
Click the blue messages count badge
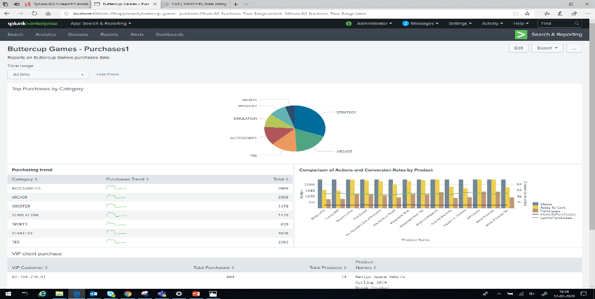point(405,23)
